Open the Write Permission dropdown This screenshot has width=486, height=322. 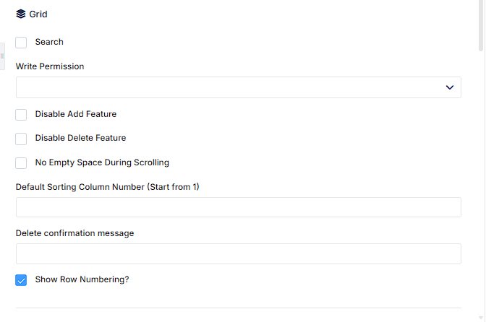click(239, 87)
